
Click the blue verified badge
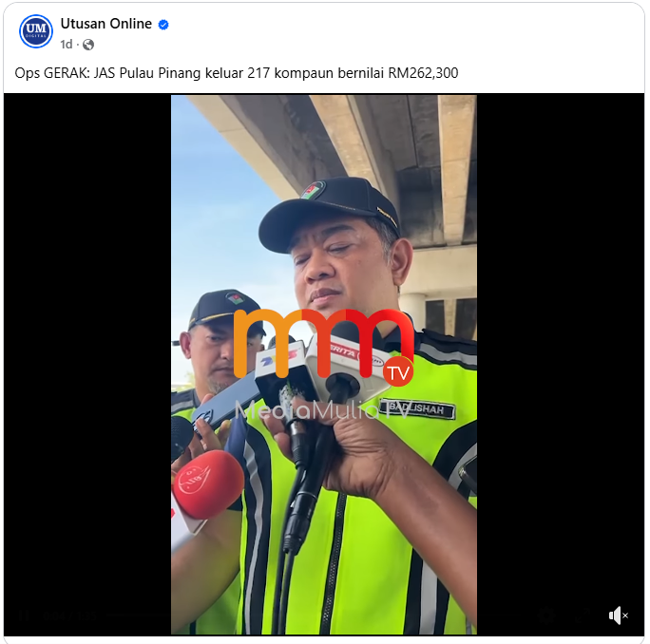[x=163, y=25]
